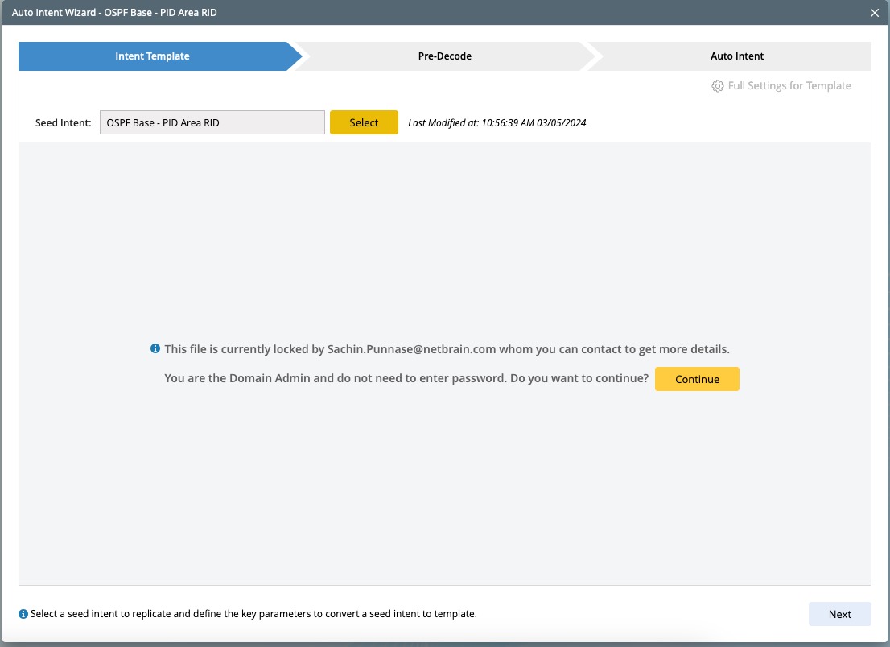Click the info icon in the bottom hint
The image size is (890, 647).
[x=23, y=614]
